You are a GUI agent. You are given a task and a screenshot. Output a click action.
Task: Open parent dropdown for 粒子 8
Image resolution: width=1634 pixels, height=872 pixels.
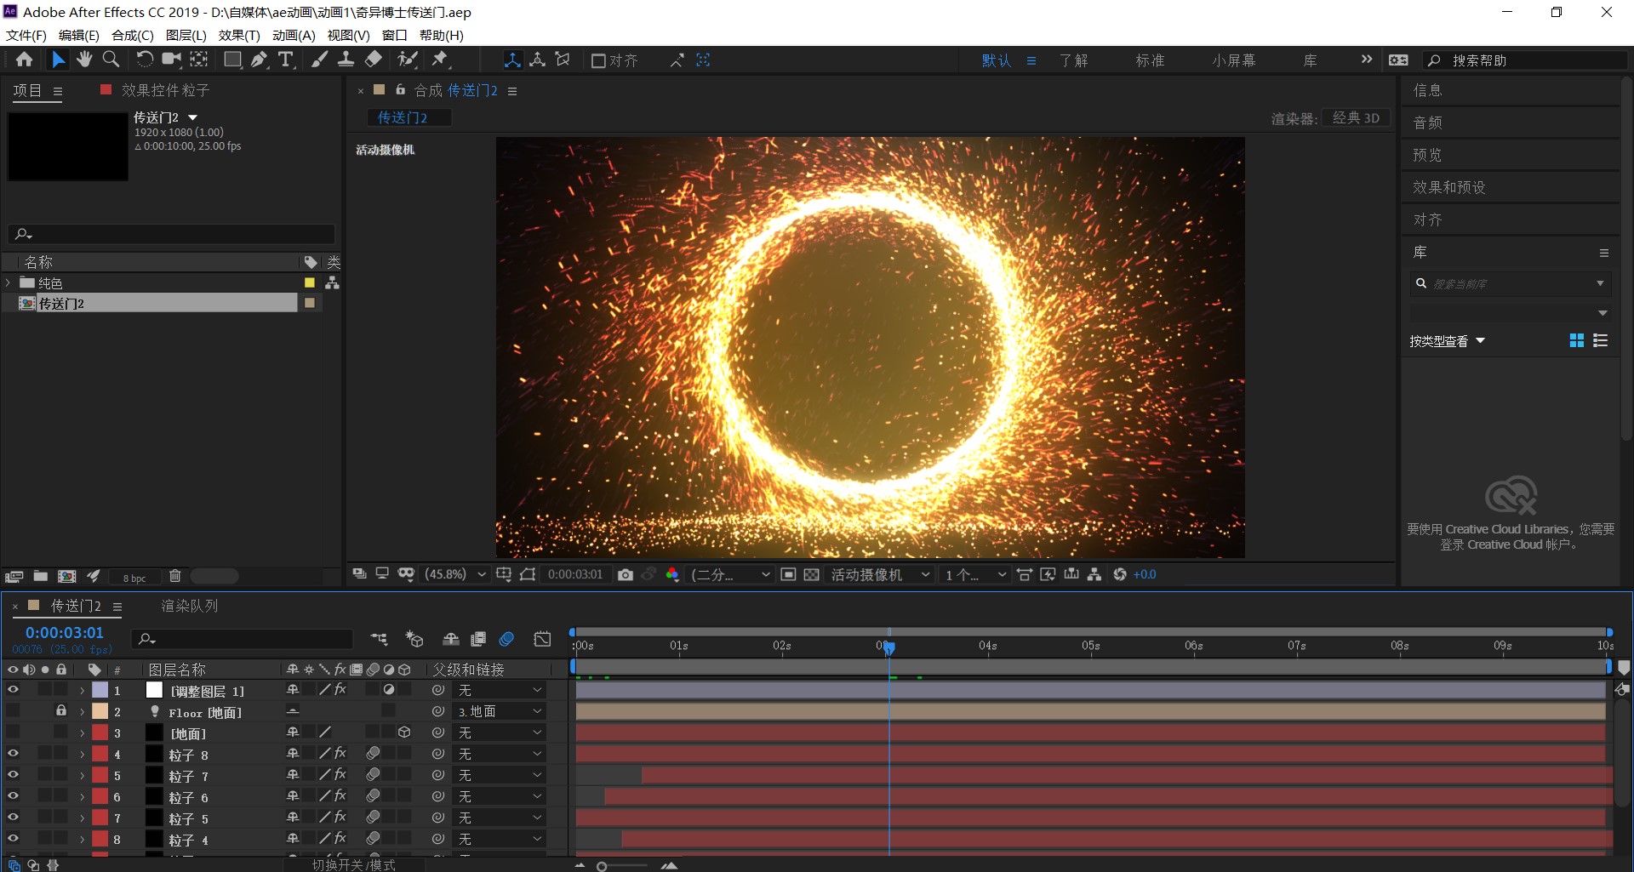pyautogui.click(x=500, y=754)
